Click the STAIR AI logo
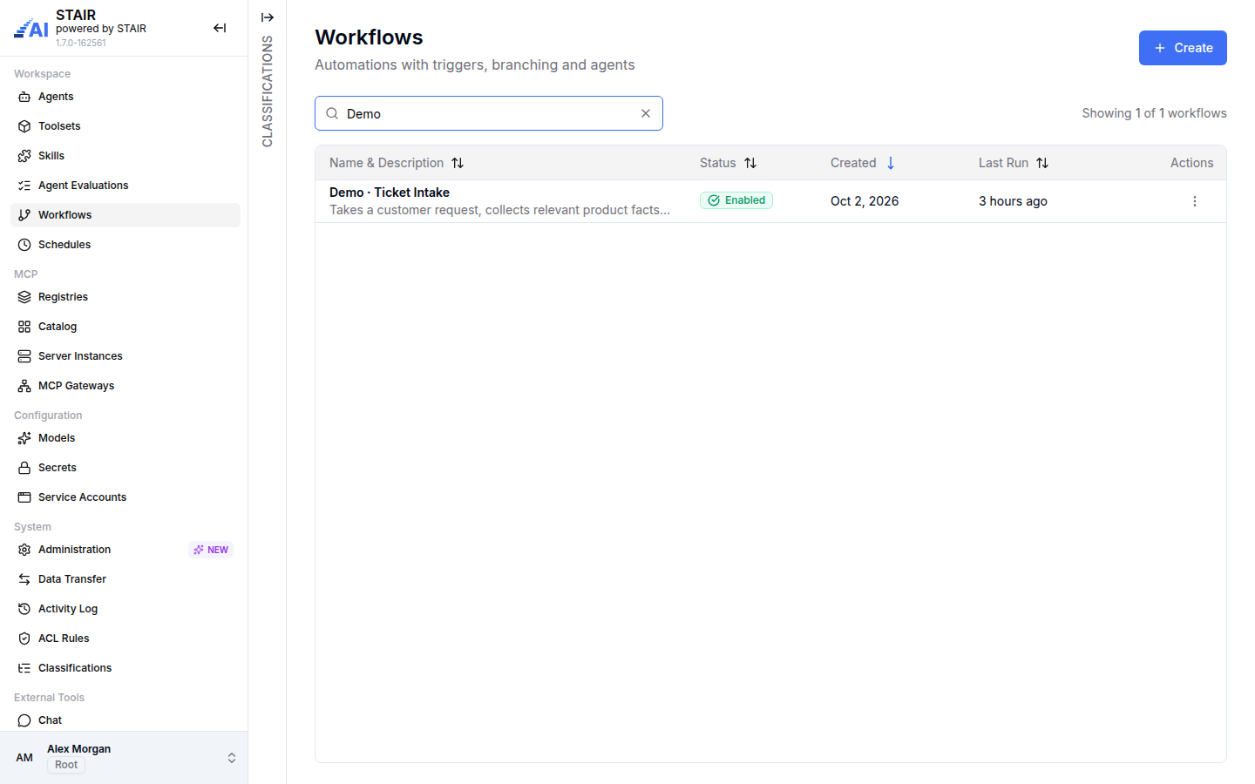The width and height of the screenshot is (1255, 784). pos(31,29)
